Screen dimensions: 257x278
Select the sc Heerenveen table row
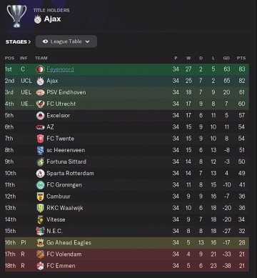(127, 150)
